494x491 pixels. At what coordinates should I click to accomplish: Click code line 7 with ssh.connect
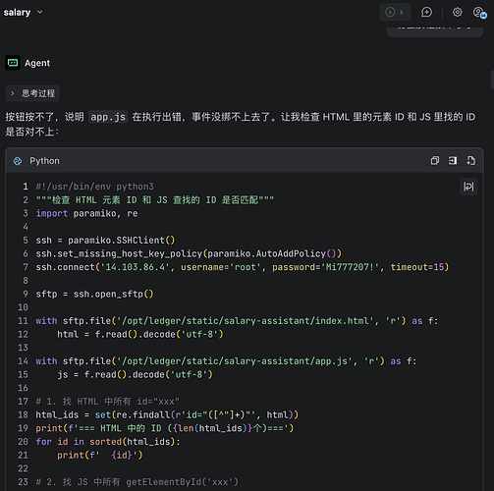click(243, 267)
